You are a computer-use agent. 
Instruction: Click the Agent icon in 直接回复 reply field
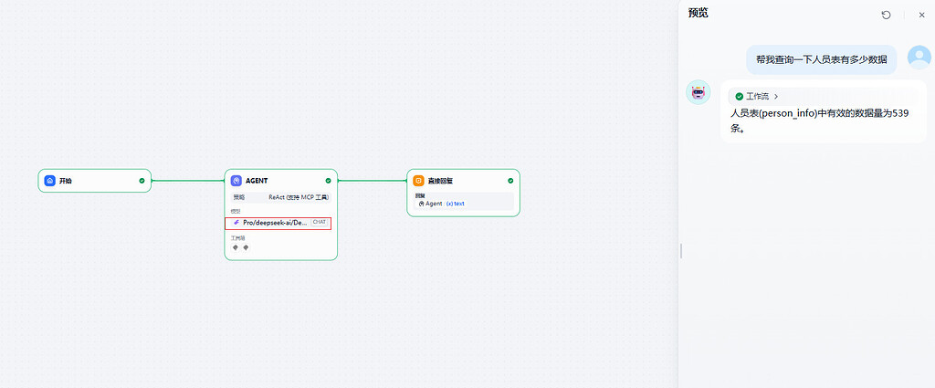pos(421,204)
